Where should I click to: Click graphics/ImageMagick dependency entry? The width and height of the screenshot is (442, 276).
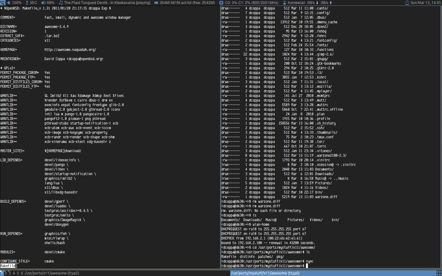pos(63,220)
